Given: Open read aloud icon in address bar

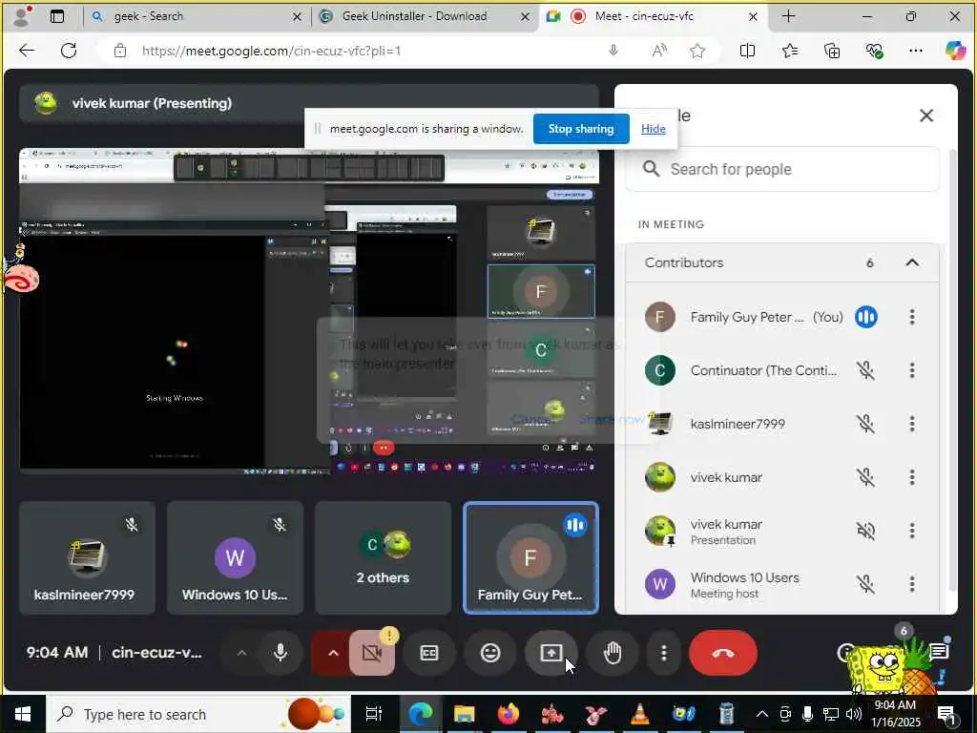Looking at the screenshot, I should click(x=659, y=51).
